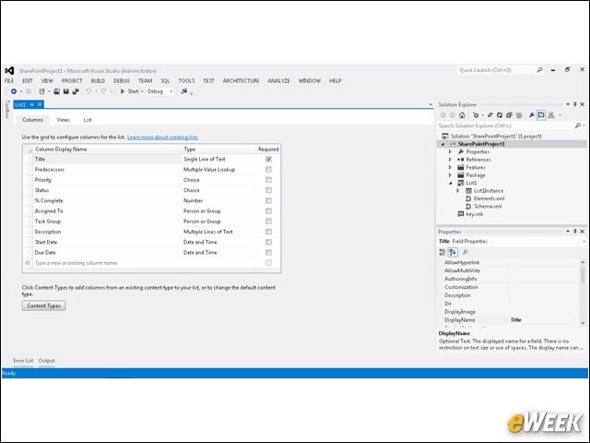Screen dimensions: 590x443
Task: Pin the Properties panel with the pushpin icon
Action: [575, 232]
